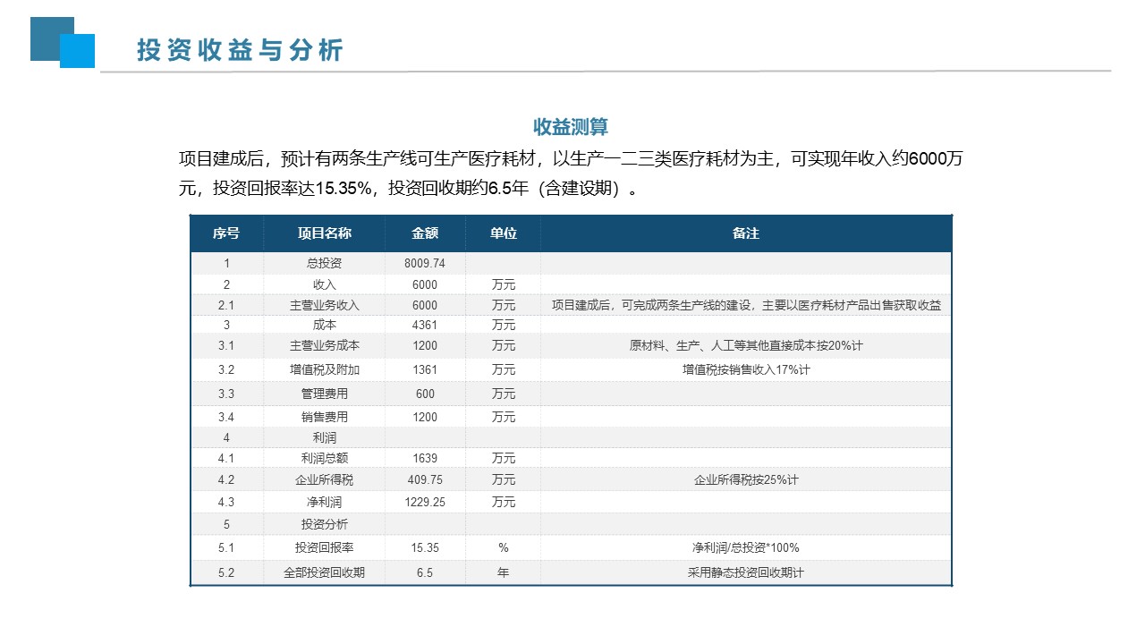This screenshot has height=644, width=1145.
Task: Select the 收益测算 heading
Action: coord(571,125)
